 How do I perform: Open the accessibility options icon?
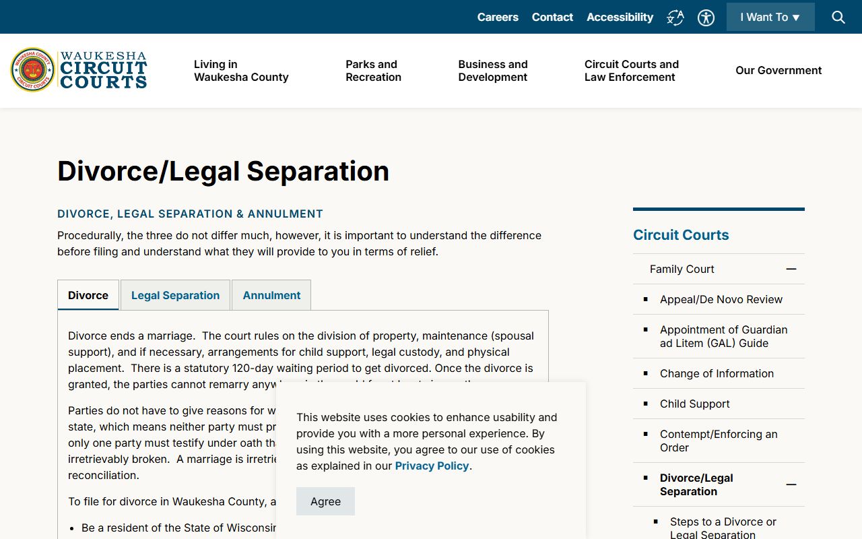[x=706, y=18]
